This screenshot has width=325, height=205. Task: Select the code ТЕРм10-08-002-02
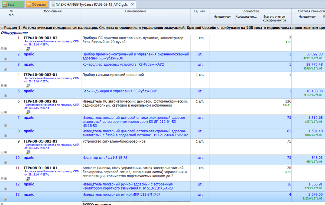[40, 101]
